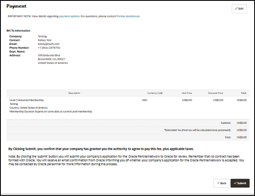Select the By Clicking Submit confirmation sentence
This screenshot has width=255, height=196.
pos(101,149)
